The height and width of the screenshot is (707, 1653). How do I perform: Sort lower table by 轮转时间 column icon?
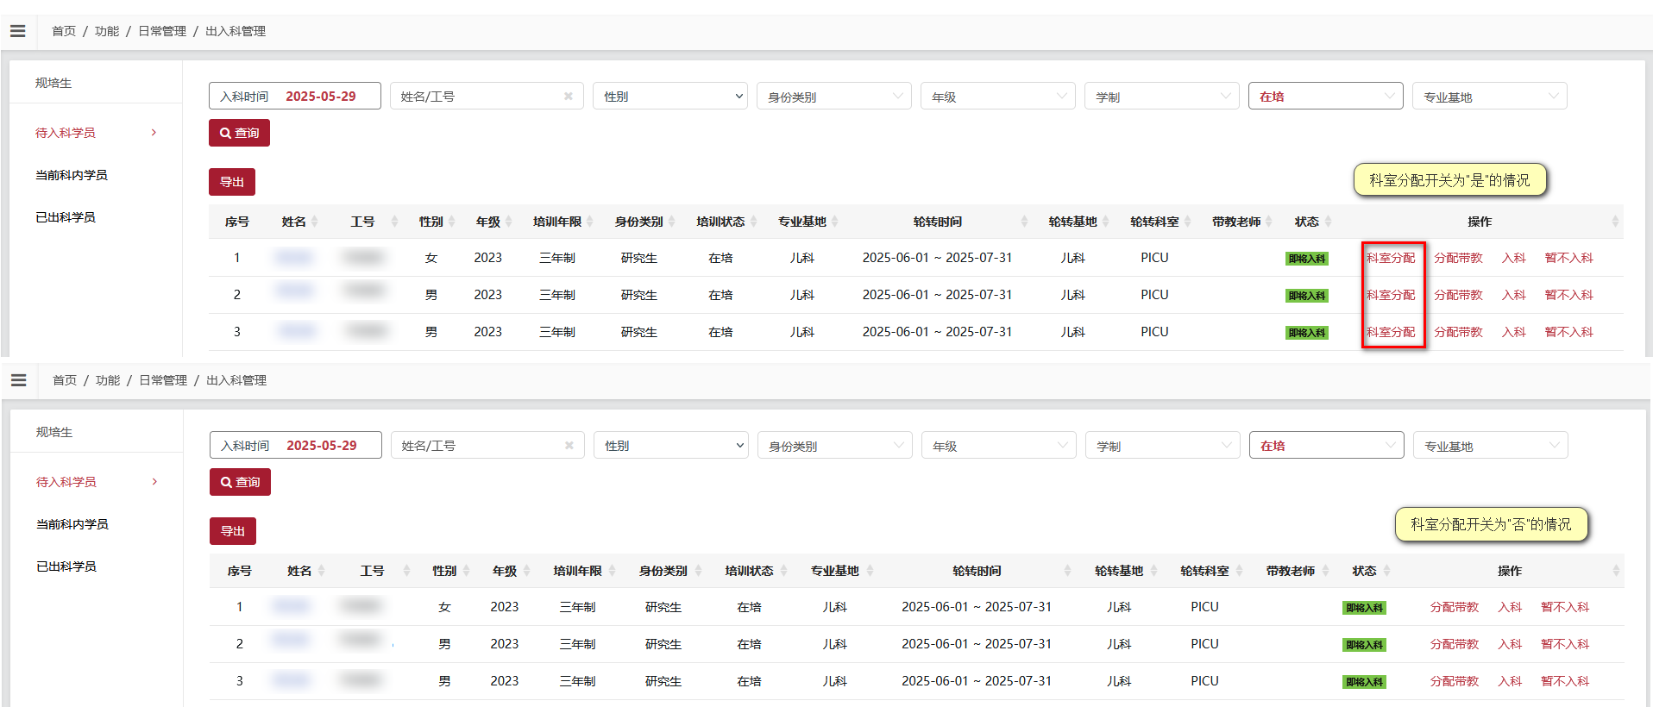(1067, 571)
